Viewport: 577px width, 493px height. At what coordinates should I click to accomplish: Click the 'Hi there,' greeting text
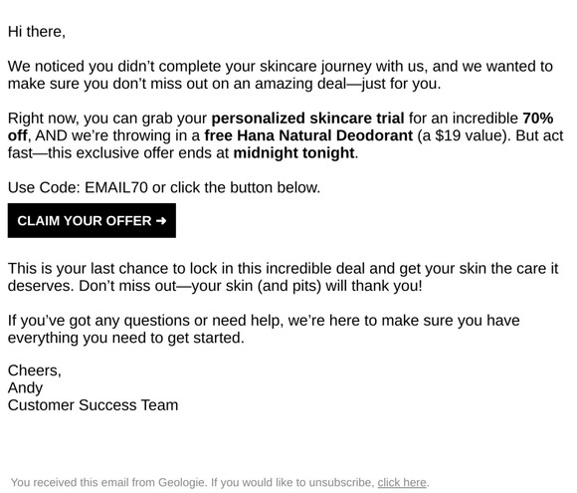pos(37,32)
